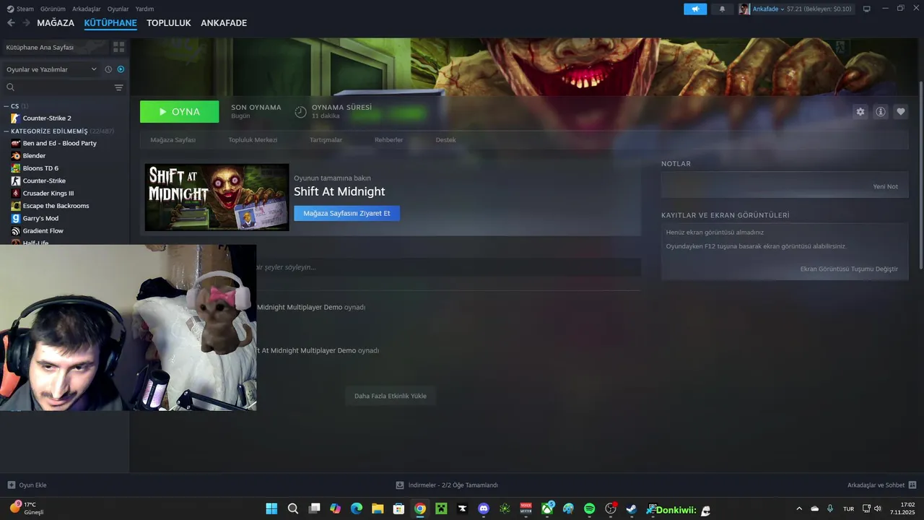Open Minecraft creeper icon on taskbar
924x520 pixels.
pyautogui.click(x=441, y=509)
